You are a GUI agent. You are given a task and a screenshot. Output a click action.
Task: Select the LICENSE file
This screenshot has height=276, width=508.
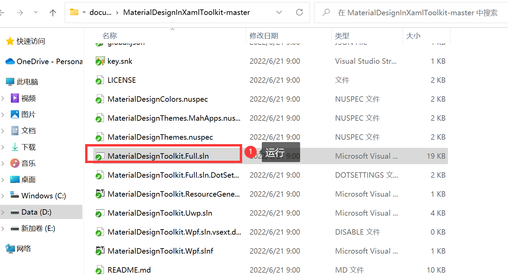pyautogui.click(x=122, y=80)
